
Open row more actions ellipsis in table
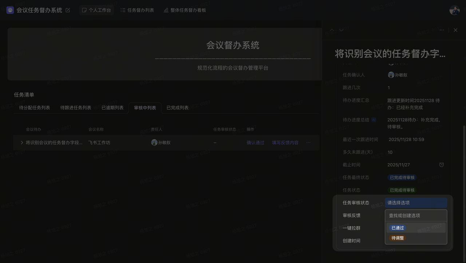[x=308, y=143]
